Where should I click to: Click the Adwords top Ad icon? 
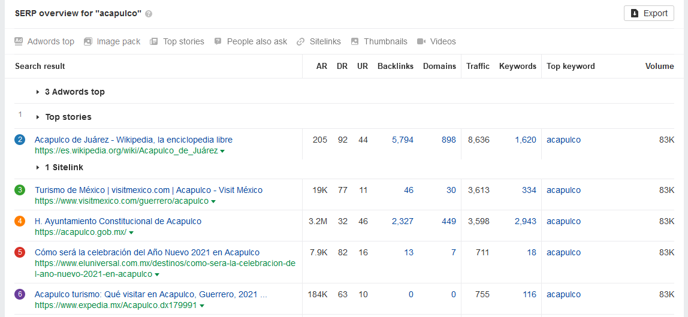[x=19, y=41]
